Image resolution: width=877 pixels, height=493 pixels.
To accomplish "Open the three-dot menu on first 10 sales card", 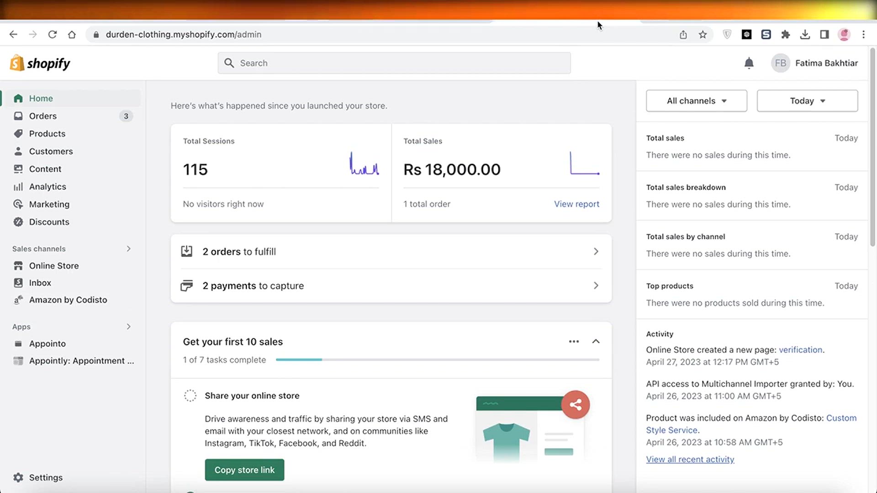I will click(x=574, y=341).
